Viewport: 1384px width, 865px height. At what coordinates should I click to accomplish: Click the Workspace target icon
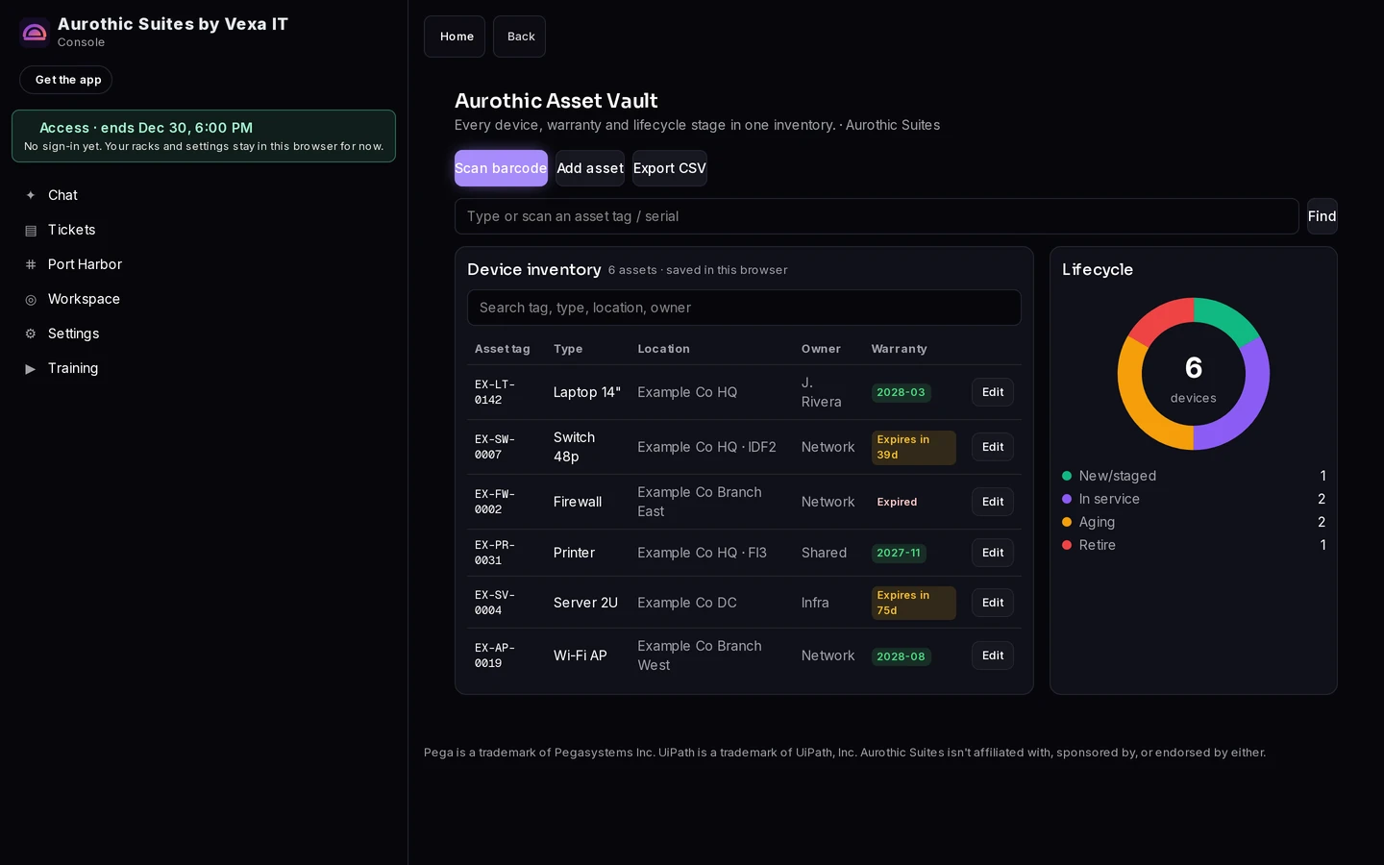pos(31,299)
